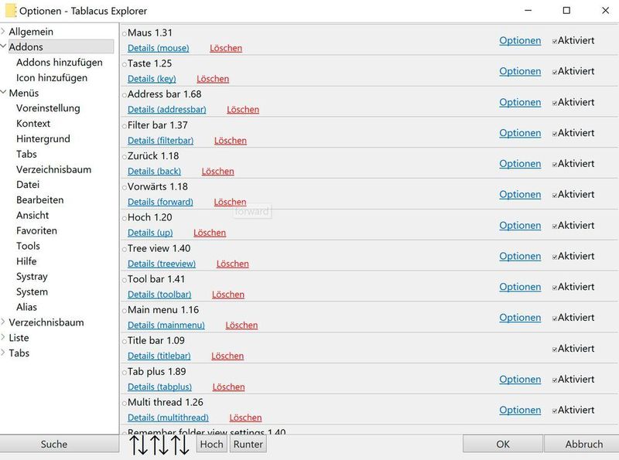Select Kontext under Menüs
The height and width of the screenshot is (460, 619).
pyautogui.click(x=34, y=124)
